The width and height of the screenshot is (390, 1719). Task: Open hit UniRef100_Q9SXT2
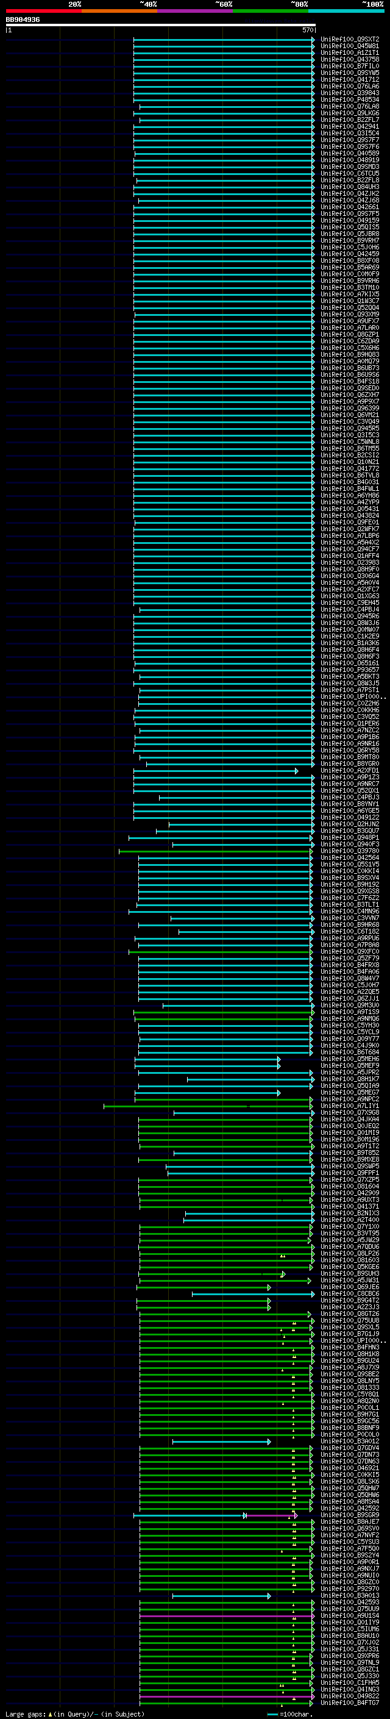tap(350, 40)
